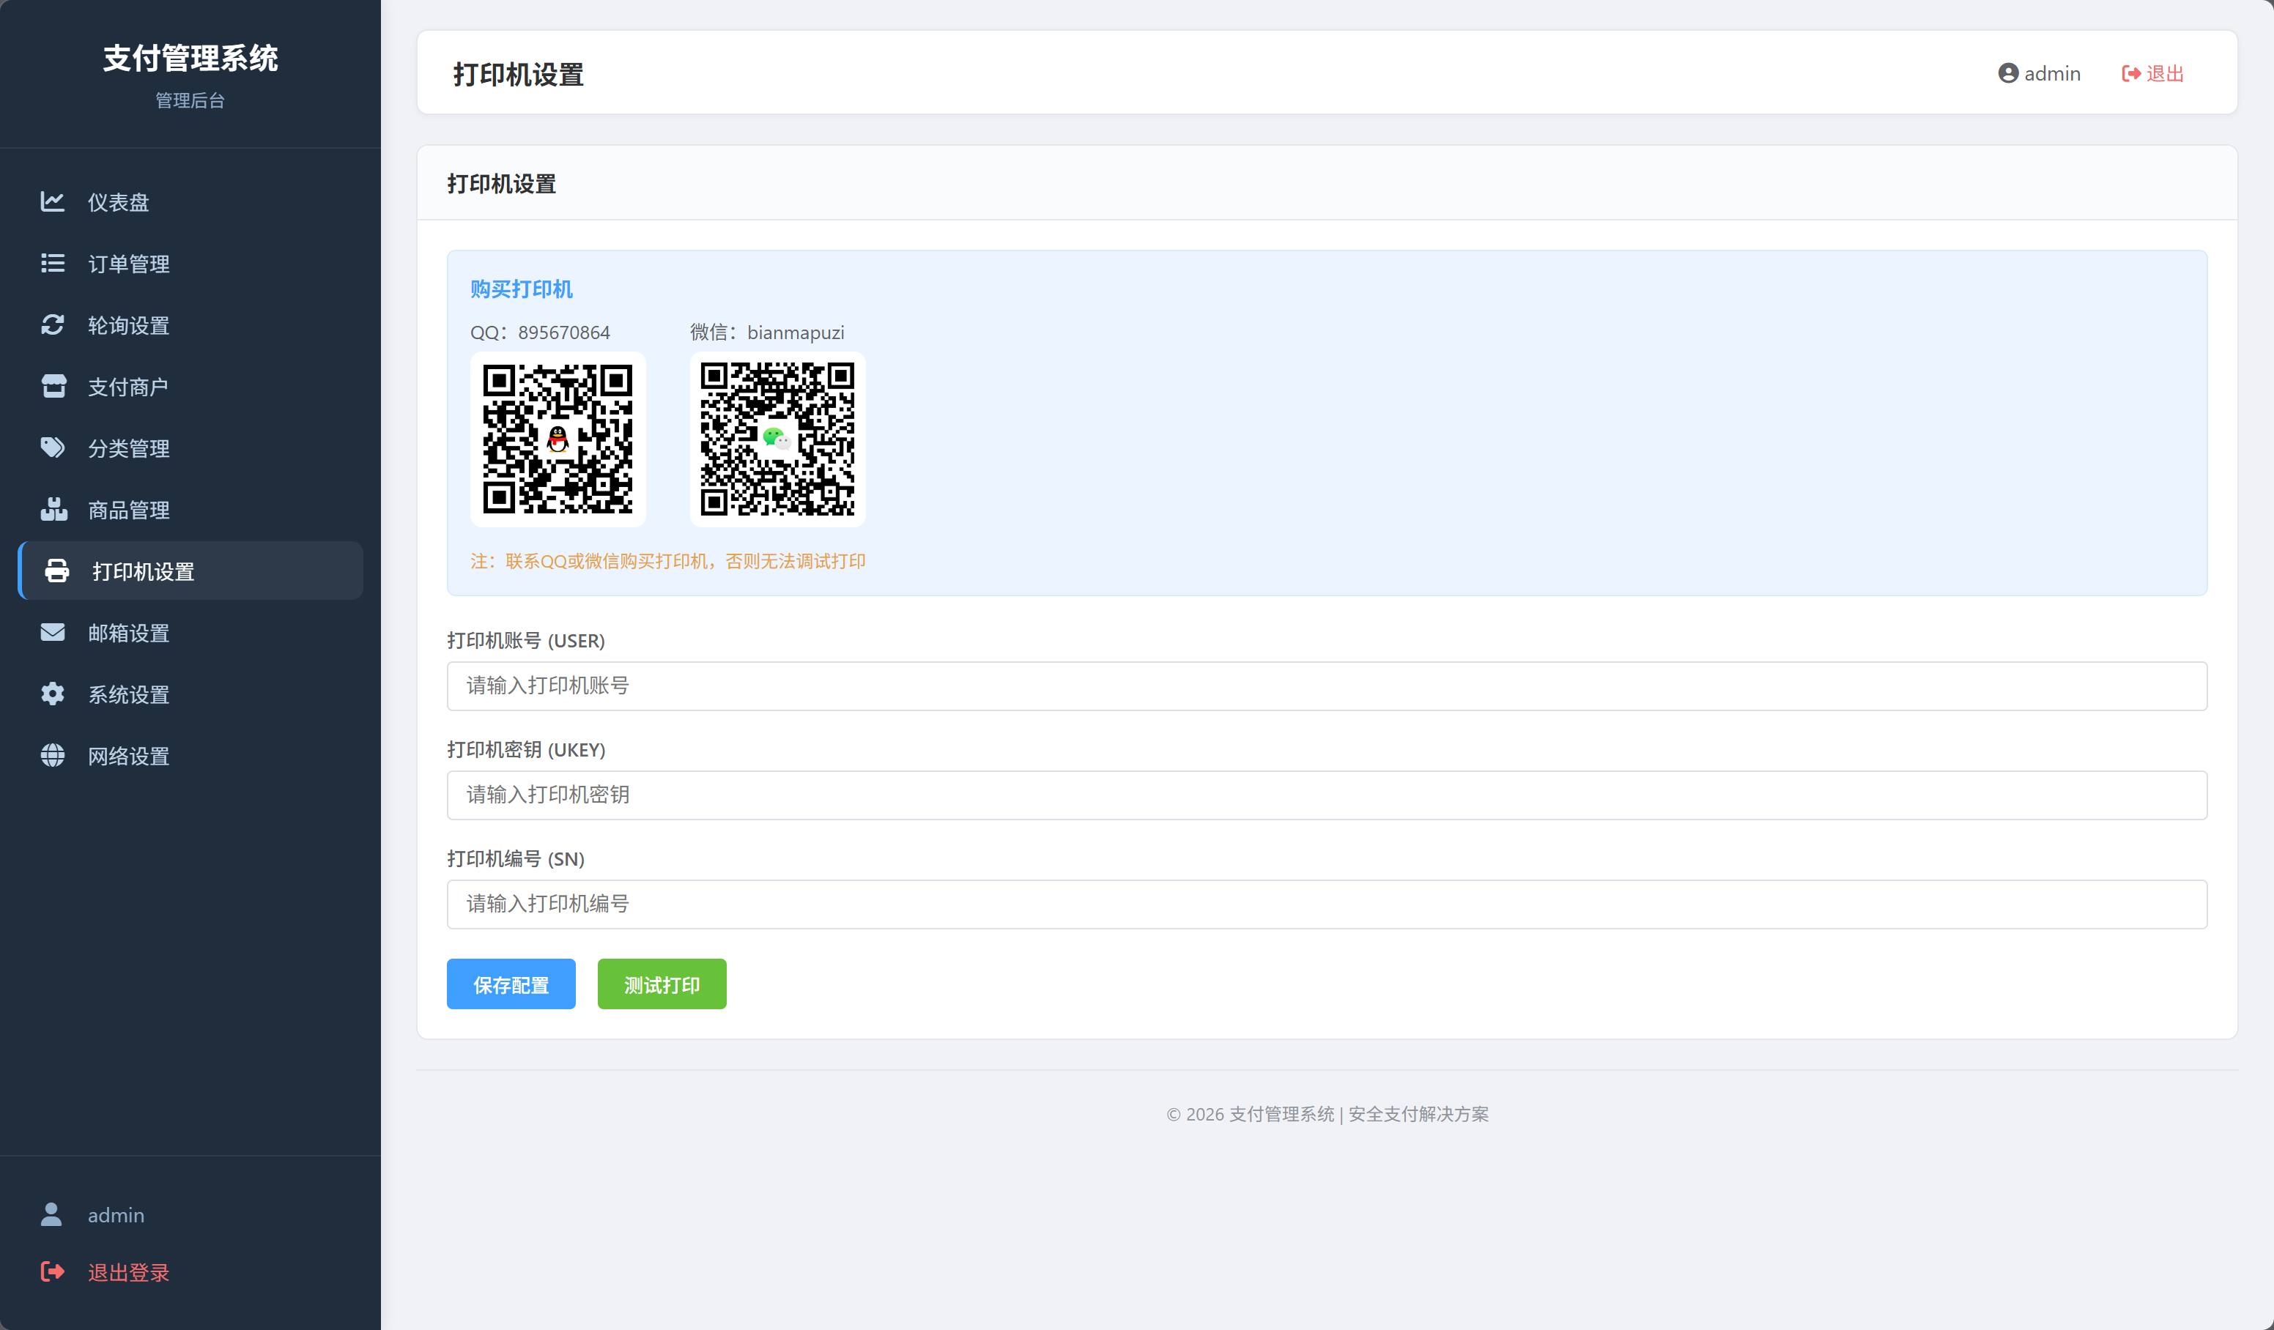This screenshot has width=2274, height=1330.
Task: Focus the 打印机密钥 (UKEY) input field
Action: click(x=1327, y=795)
